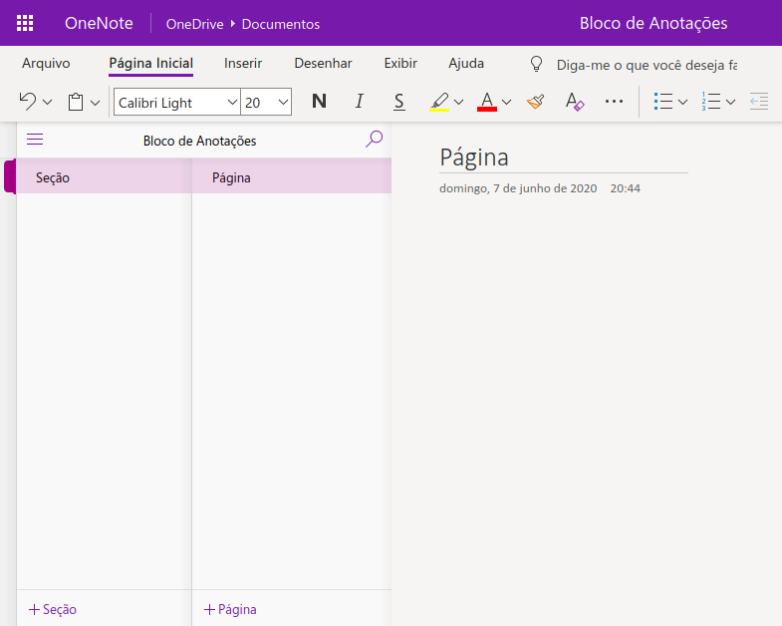Open the OneDrive breadcrumb link

click(194, 24)
